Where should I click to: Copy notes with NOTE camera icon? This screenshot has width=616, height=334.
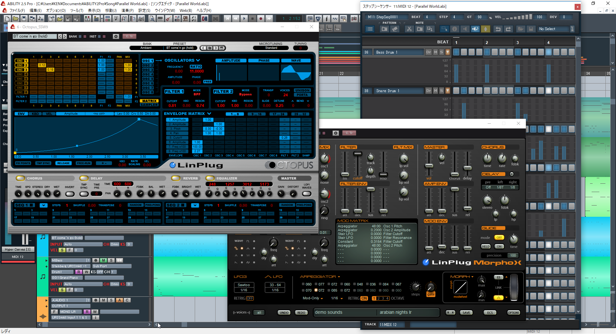point(419,29)
